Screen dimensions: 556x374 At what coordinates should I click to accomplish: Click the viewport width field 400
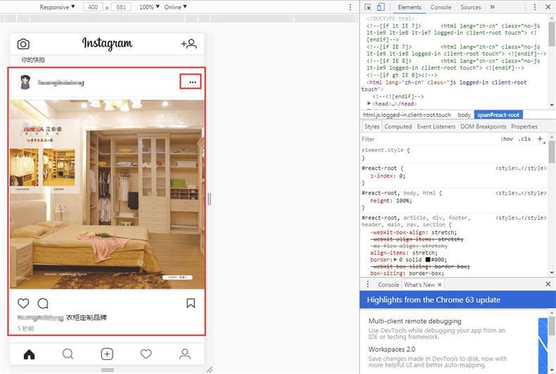(x=93, y=7)
